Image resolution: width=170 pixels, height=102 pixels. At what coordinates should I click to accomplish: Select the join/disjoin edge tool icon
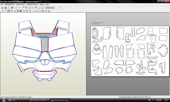pos(5,11)
